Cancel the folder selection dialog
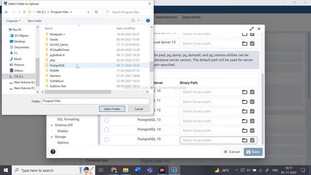 [x=138, y=109]
